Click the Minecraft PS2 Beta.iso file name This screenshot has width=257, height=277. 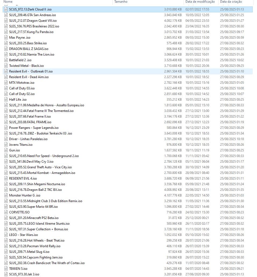point(34,218)
